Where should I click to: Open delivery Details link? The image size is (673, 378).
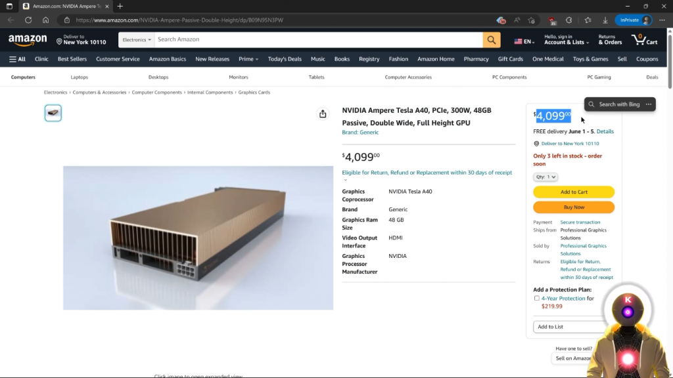point(605,131)
